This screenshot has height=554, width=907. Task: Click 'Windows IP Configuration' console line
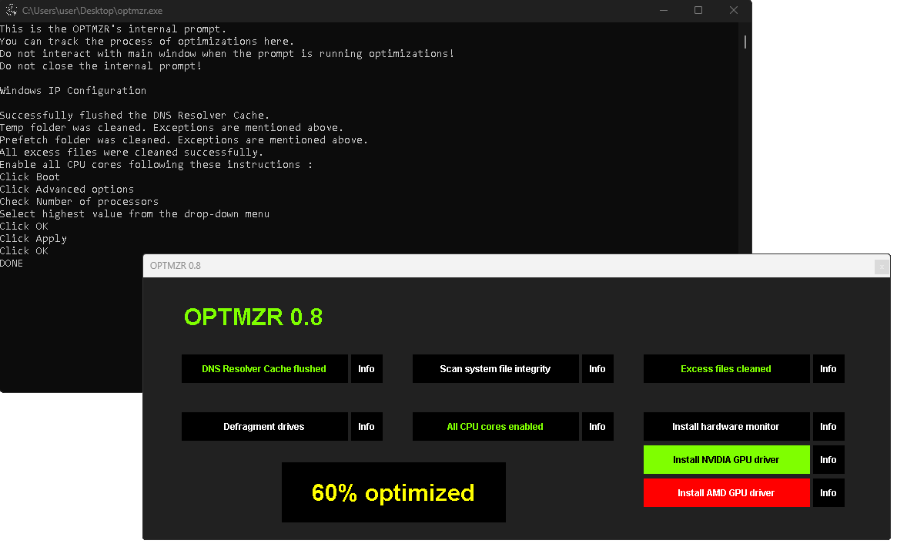tap(73, 91)
